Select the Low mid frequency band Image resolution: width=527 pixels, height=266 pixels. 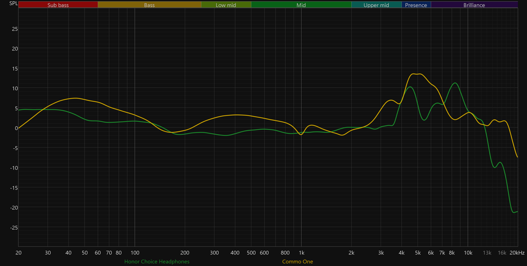coord(226,5)
